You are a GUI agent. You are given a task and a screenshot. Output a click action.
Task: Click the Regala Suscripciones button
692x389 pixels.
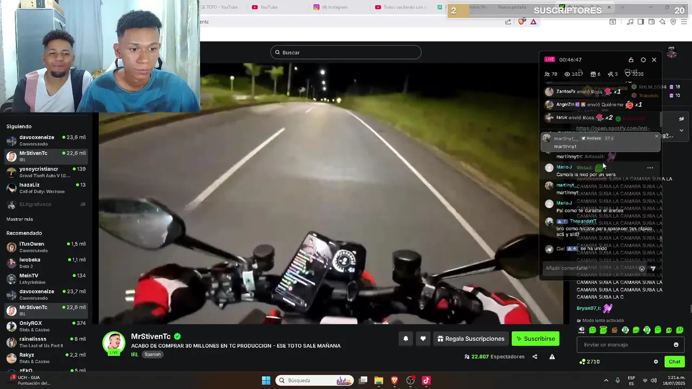[x=471, y=339]
